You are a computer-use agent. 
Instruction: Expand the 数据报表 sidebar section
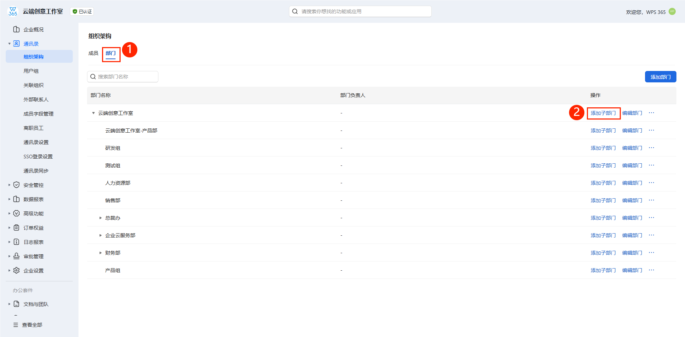9,199
